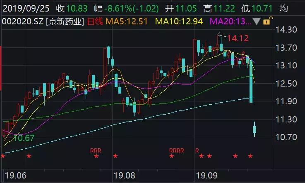Click the 13.10 price axis label
305x183 pixels.
point(286,66)
